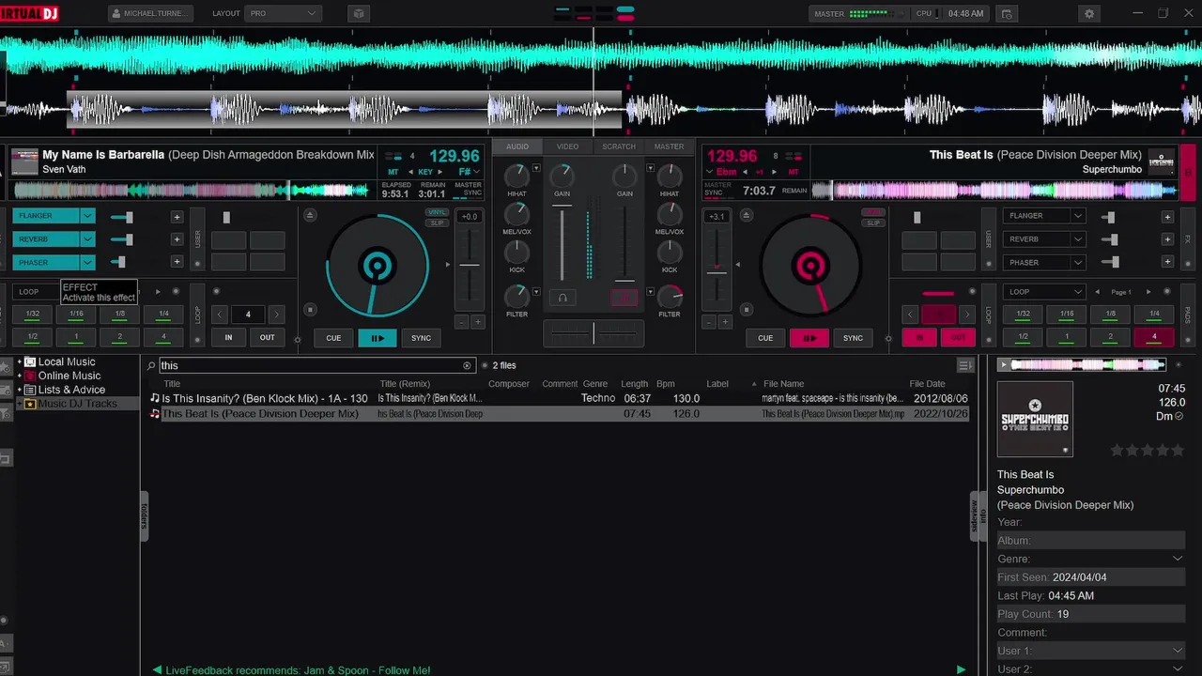
Task: Expand the Local Music folder
Action: (x=20, y=361)
